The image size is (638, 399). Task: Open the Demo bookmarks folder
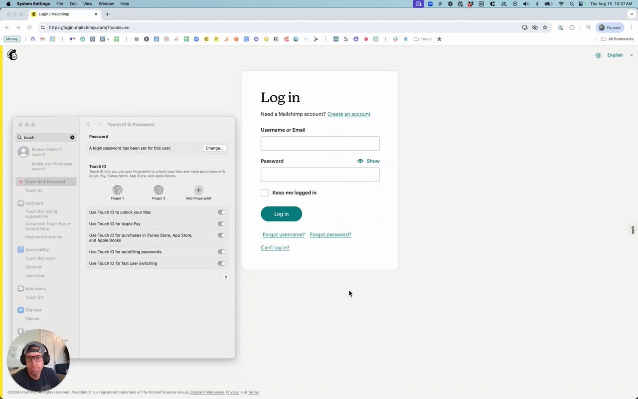(423, 39)
